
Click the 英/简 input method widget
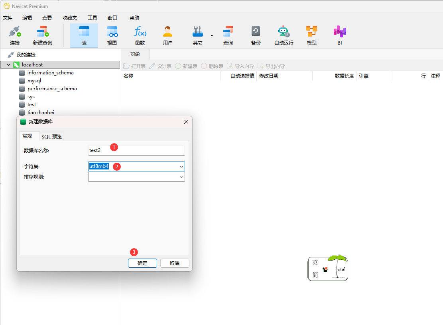pyautogui.click(x=328, y=268)
